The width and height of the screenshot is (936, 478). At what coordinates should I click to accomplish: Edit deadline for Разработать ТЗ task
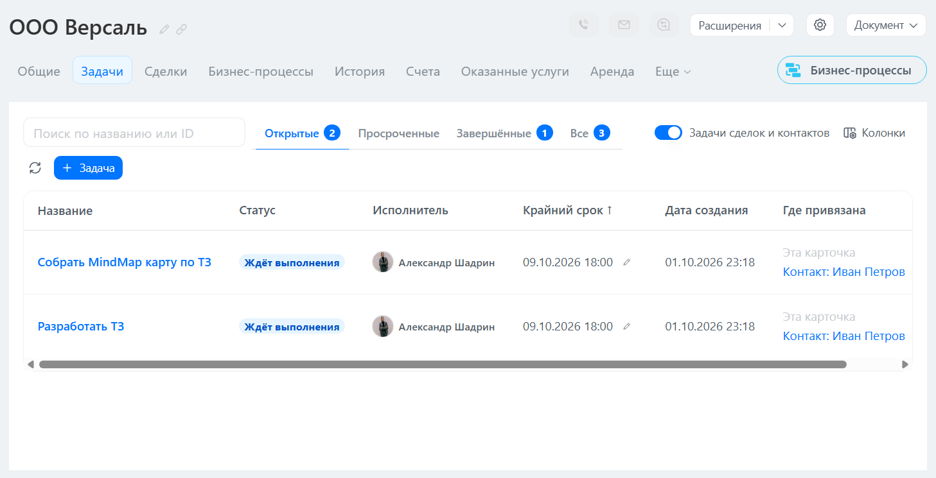click(627, 326)
